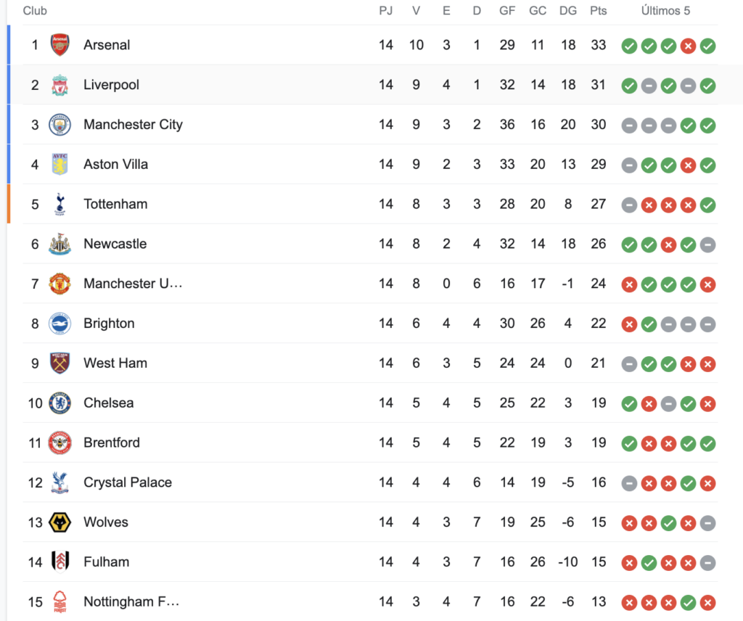Viewport: 743px width, 621px height.
Task: Click the Fulham club crest
Action: (x=59, y=562)
